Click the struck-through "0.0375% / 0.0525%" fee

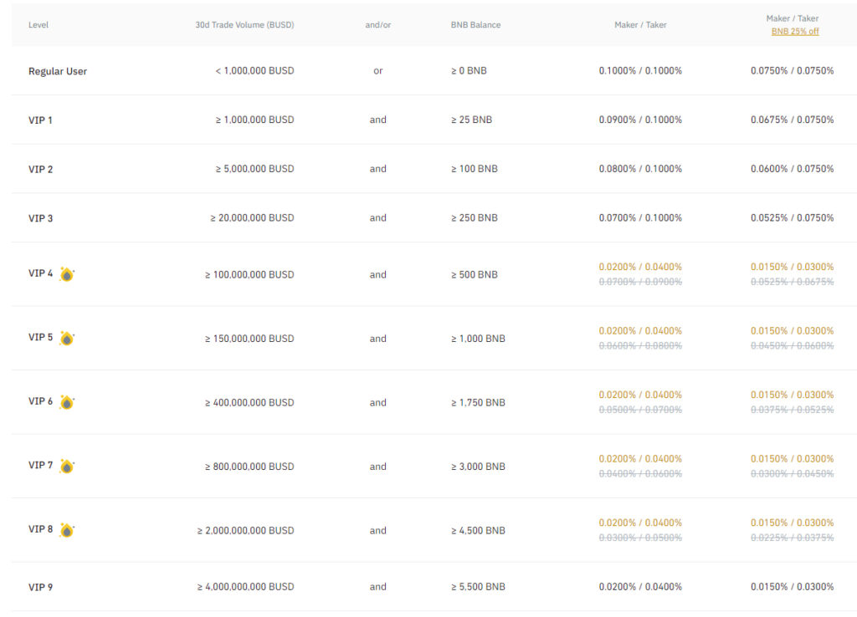click(792, 410)
